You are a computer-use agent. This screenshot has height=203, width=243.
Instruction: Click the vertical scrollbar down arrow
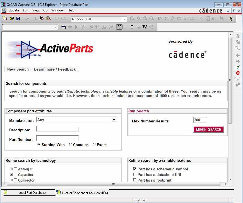click(x=230, y=180)
